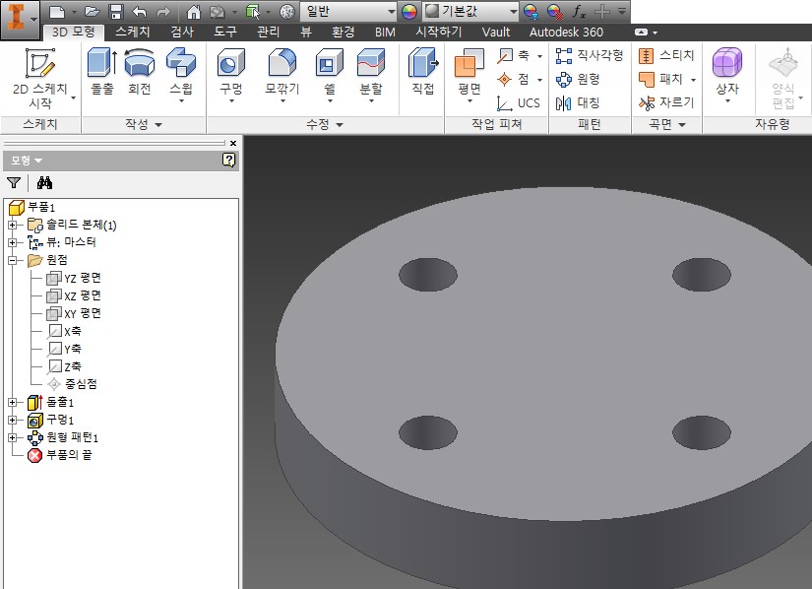Select the Fillet (모깎기) tool

pos(282,75)
